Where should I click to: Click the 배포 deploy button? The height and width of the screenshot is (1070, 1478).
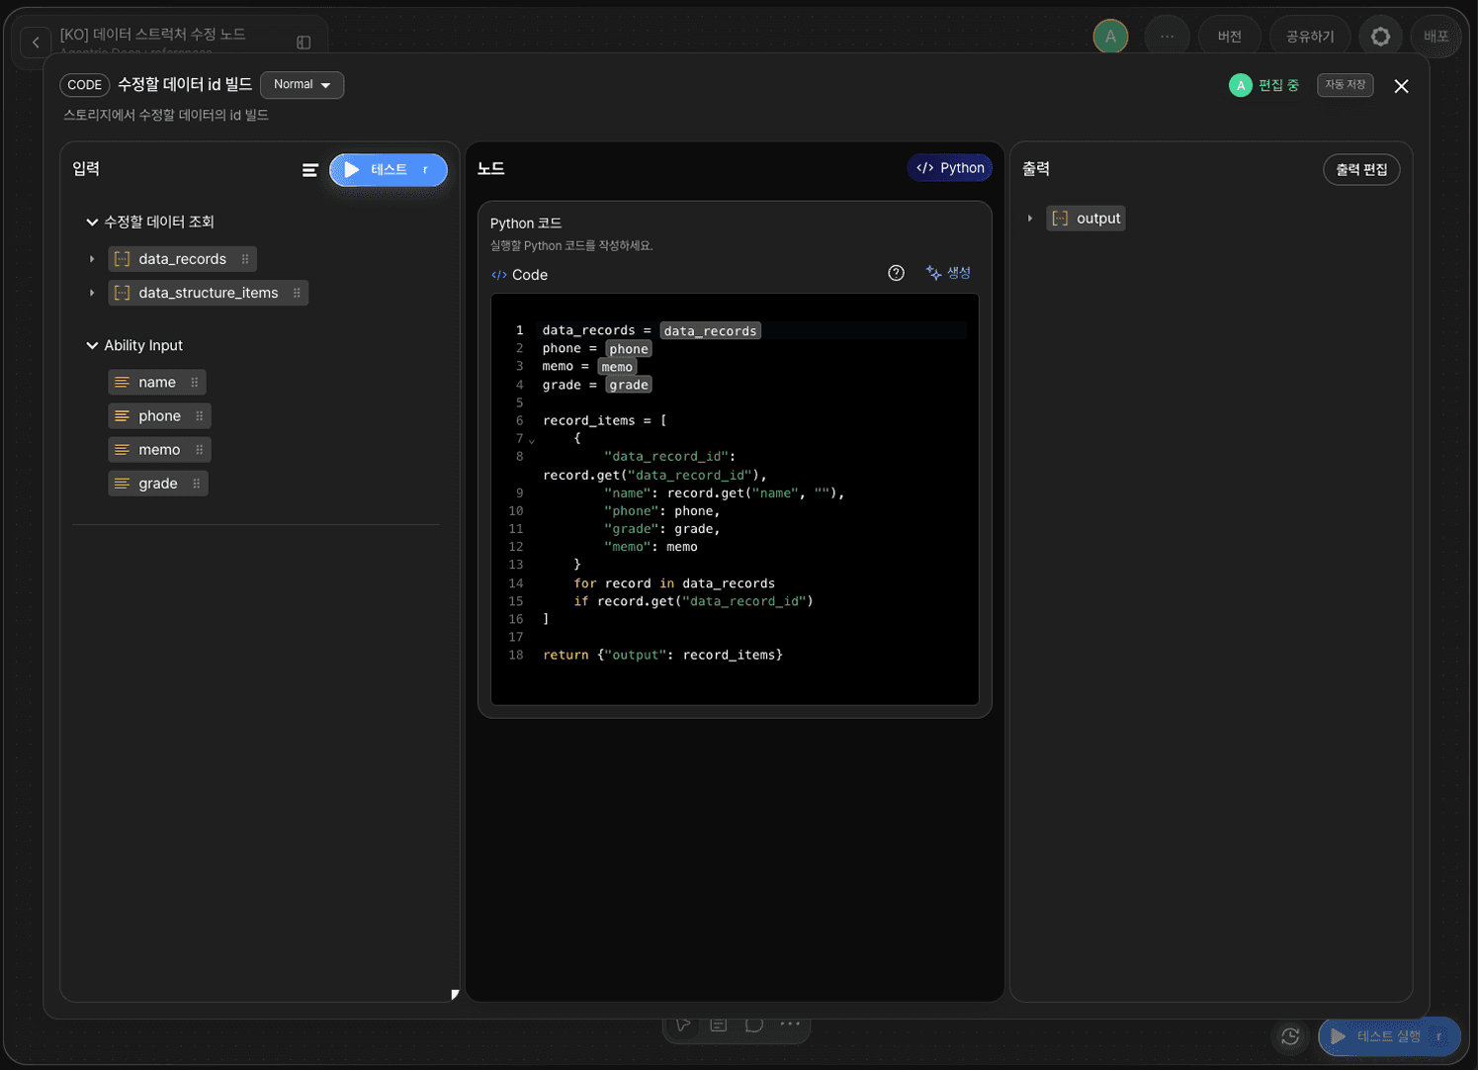point(1435,37)
